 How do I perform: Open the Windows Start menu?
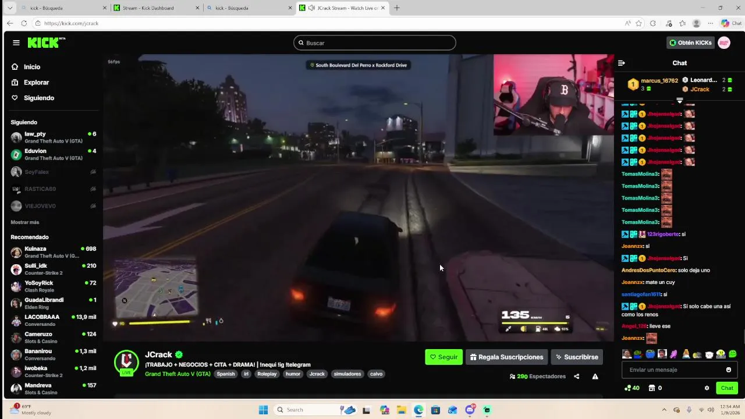(x=263, y=410)
